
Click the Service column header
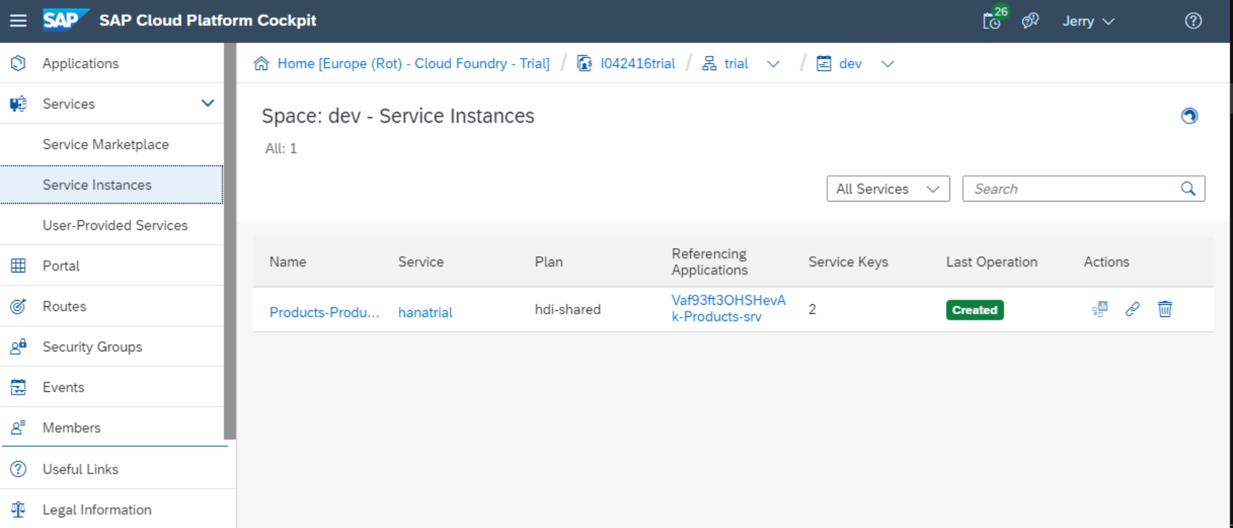[x=421, y=262]
